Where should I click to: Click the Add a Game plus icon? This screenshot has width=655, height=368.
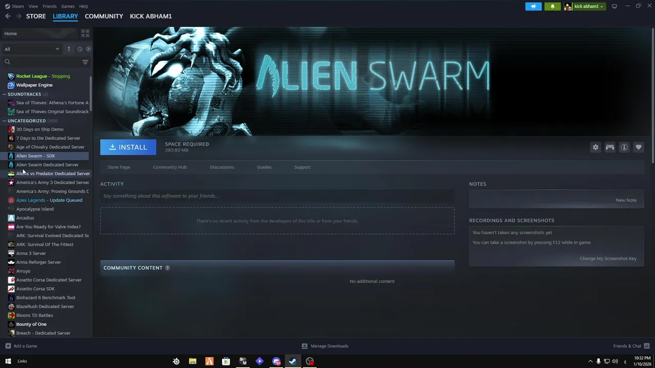[8, 346]
